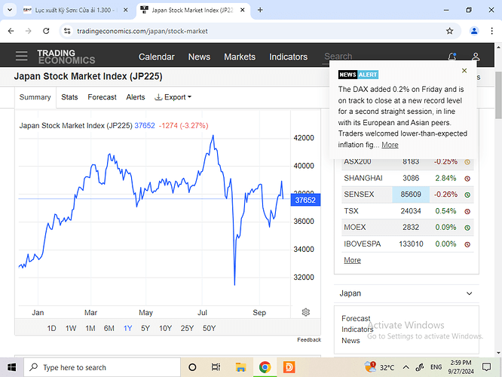Reload the page

46,31
